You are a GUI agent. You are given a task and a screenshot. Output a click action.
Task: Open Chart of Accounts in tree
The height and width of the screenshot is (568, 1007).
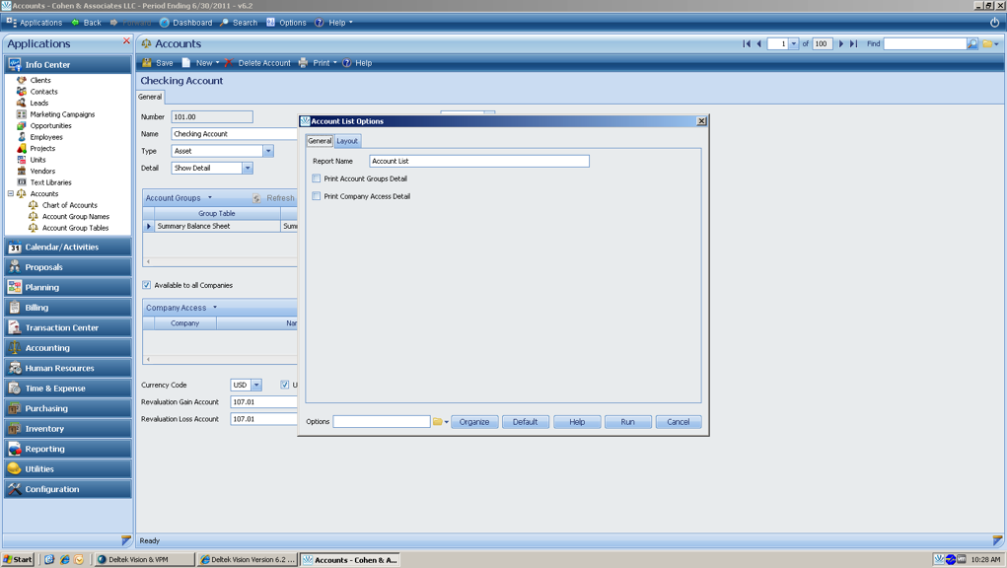69,205
